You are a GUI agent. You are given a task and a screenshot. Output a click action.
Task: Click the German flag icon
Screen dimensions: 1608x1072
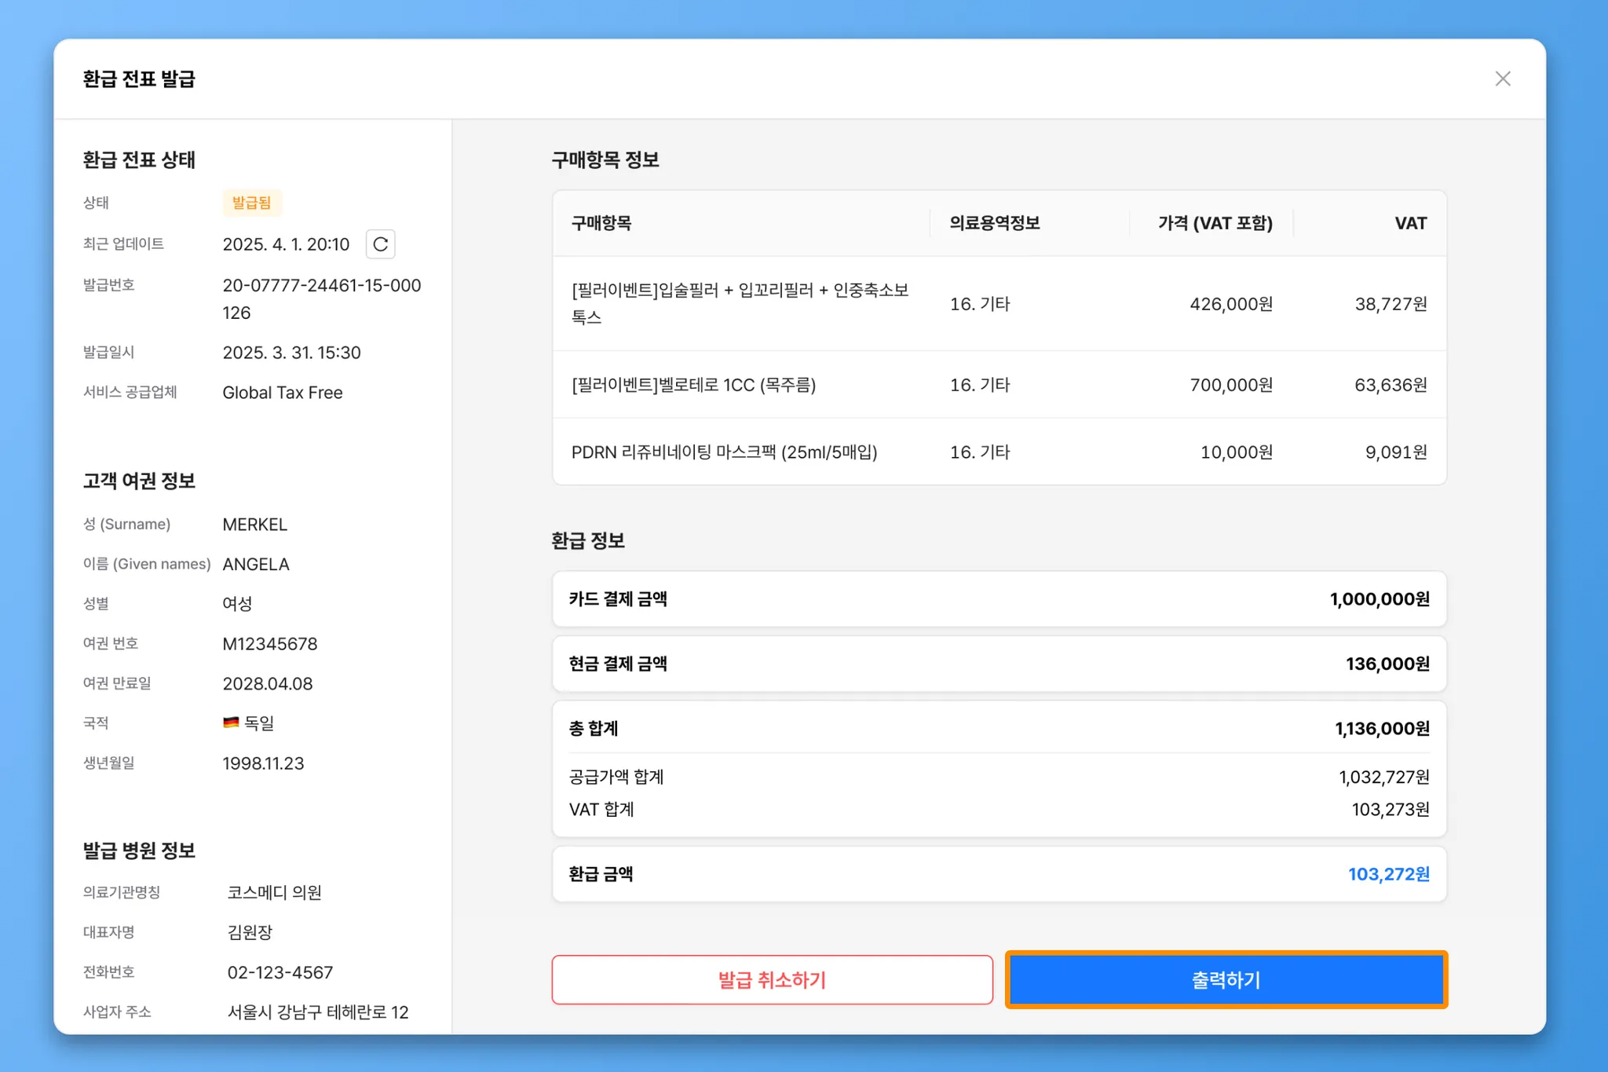[x=230, y=723]
